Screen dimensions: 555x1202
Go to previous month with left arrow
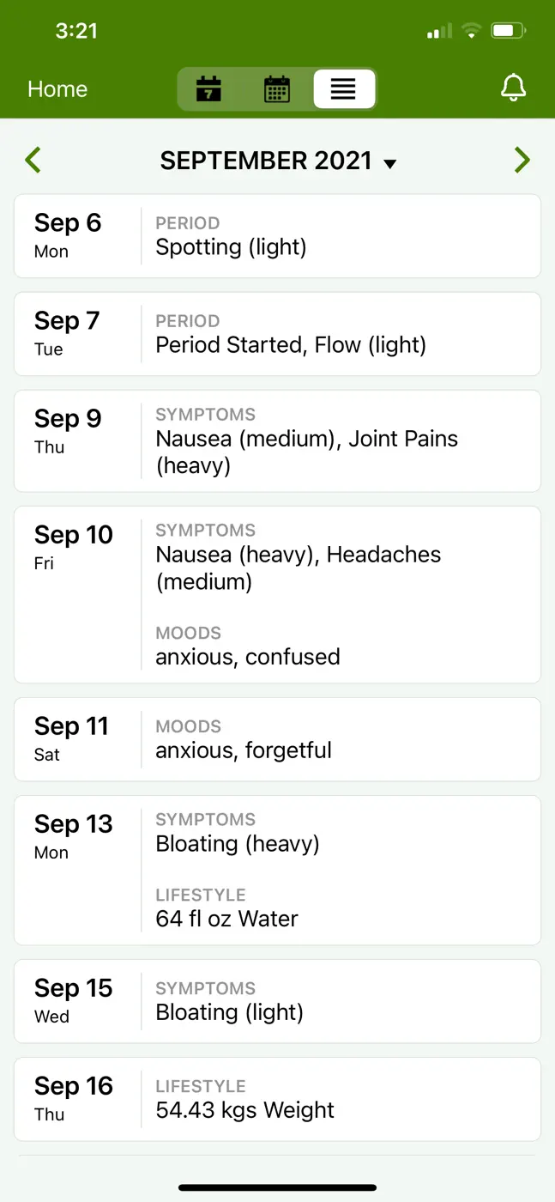[x=33, y=160]
